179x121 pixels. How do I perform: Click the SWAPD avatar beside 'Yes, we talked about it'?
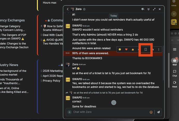pos(68,80)
